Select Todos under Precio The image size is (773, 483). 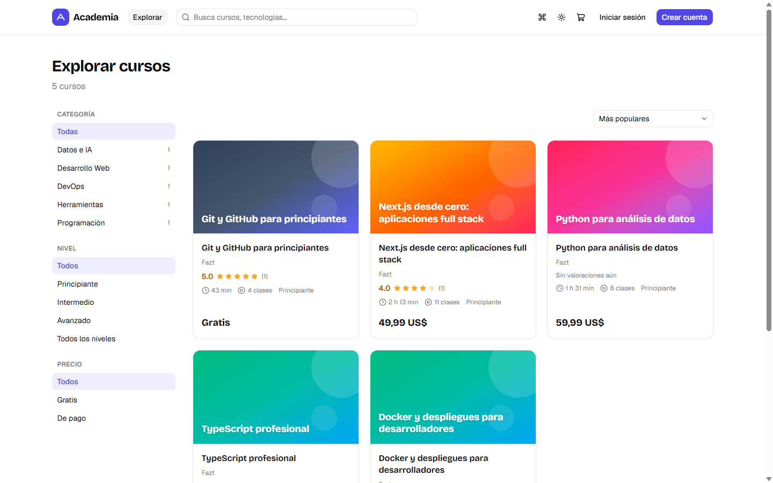click(114, 382)
